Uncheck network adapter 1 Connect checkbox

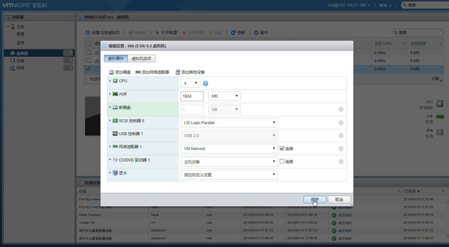(x=282, y=148)
